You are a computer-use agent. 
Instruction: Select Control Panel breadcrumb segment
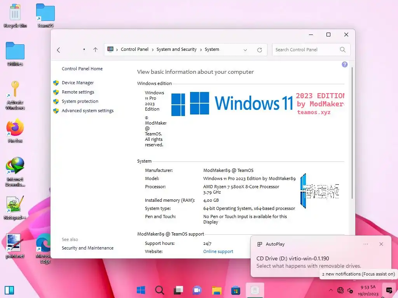tap(134, 49)
